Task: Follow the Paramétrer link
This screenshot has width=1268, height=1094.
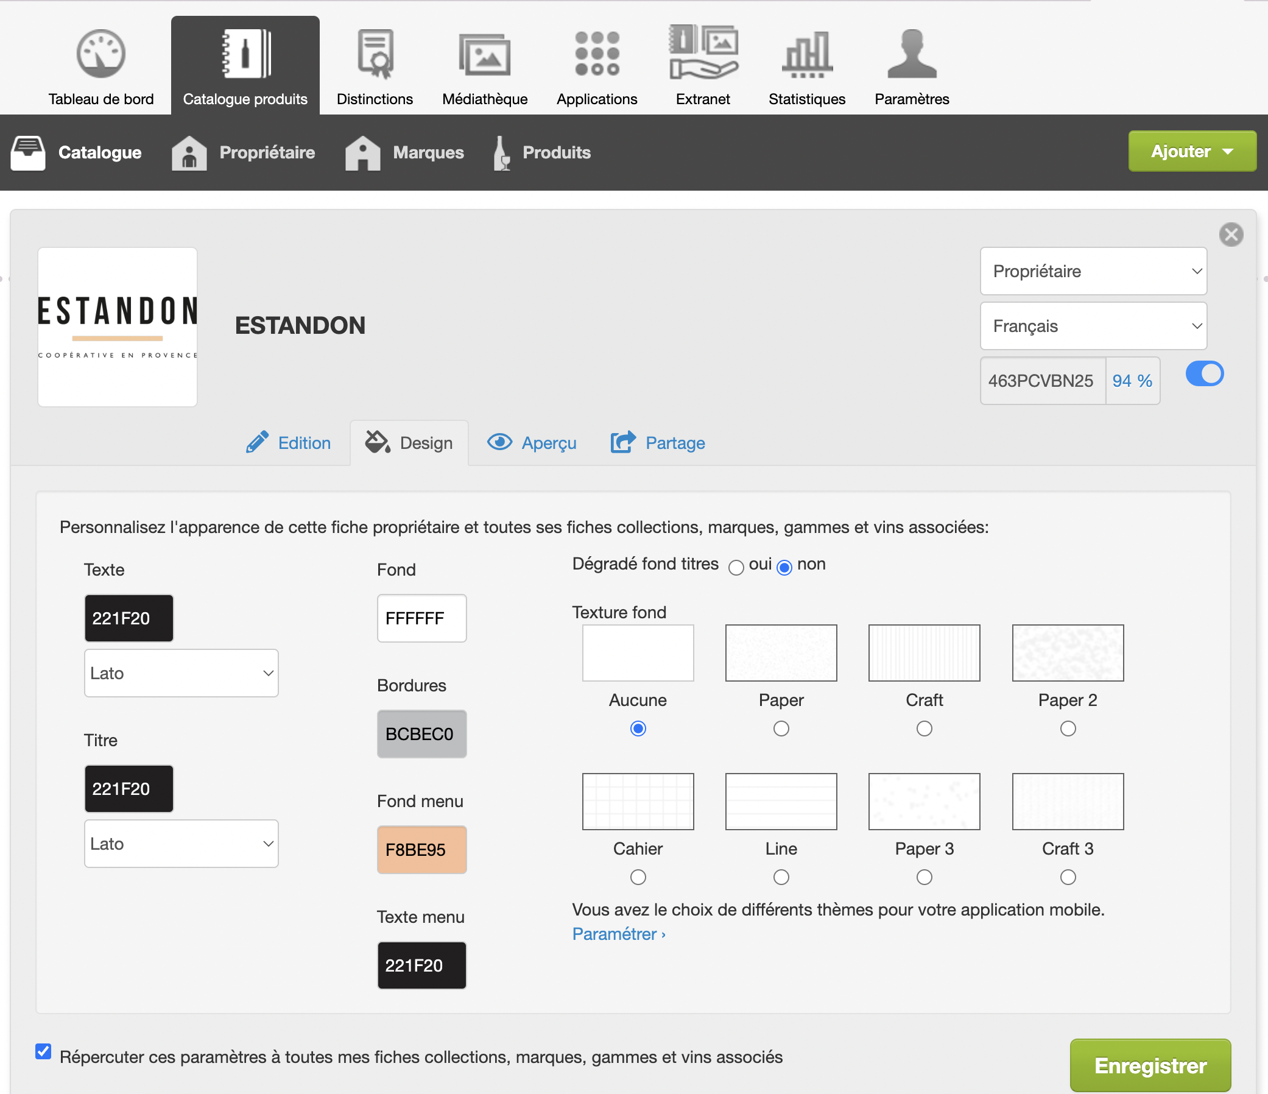Action: click(619, 934)
